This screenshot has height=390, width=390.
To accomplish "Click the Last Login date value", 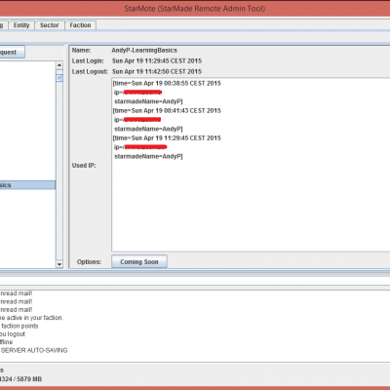I will tap(157, 60).
